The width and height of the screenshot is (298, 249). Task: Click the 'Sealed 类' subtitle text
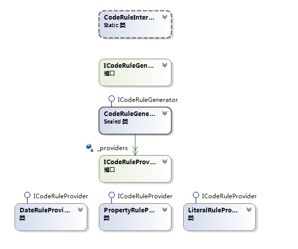pos(116,121)
